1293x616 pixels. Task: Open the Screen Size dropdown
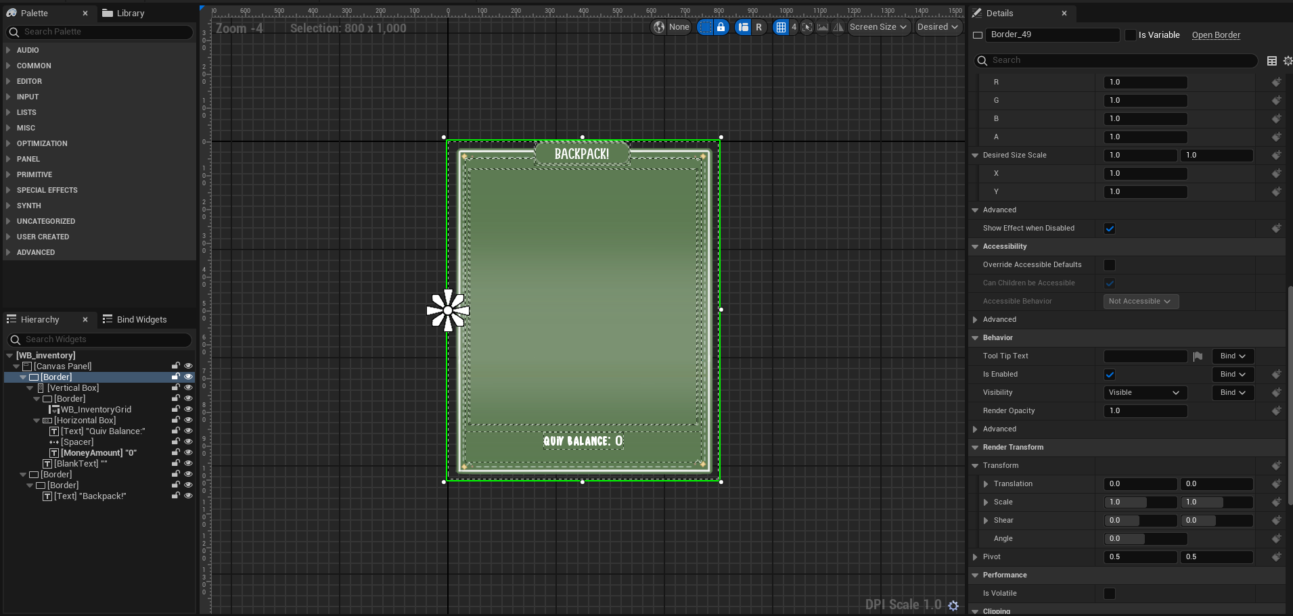(x=878, y=27)
